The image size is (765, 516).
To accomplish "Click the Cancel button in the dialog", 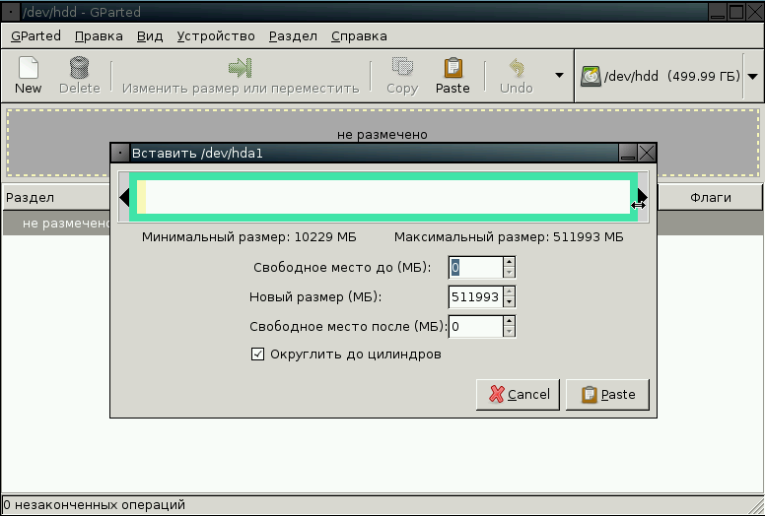I will 518,394.
